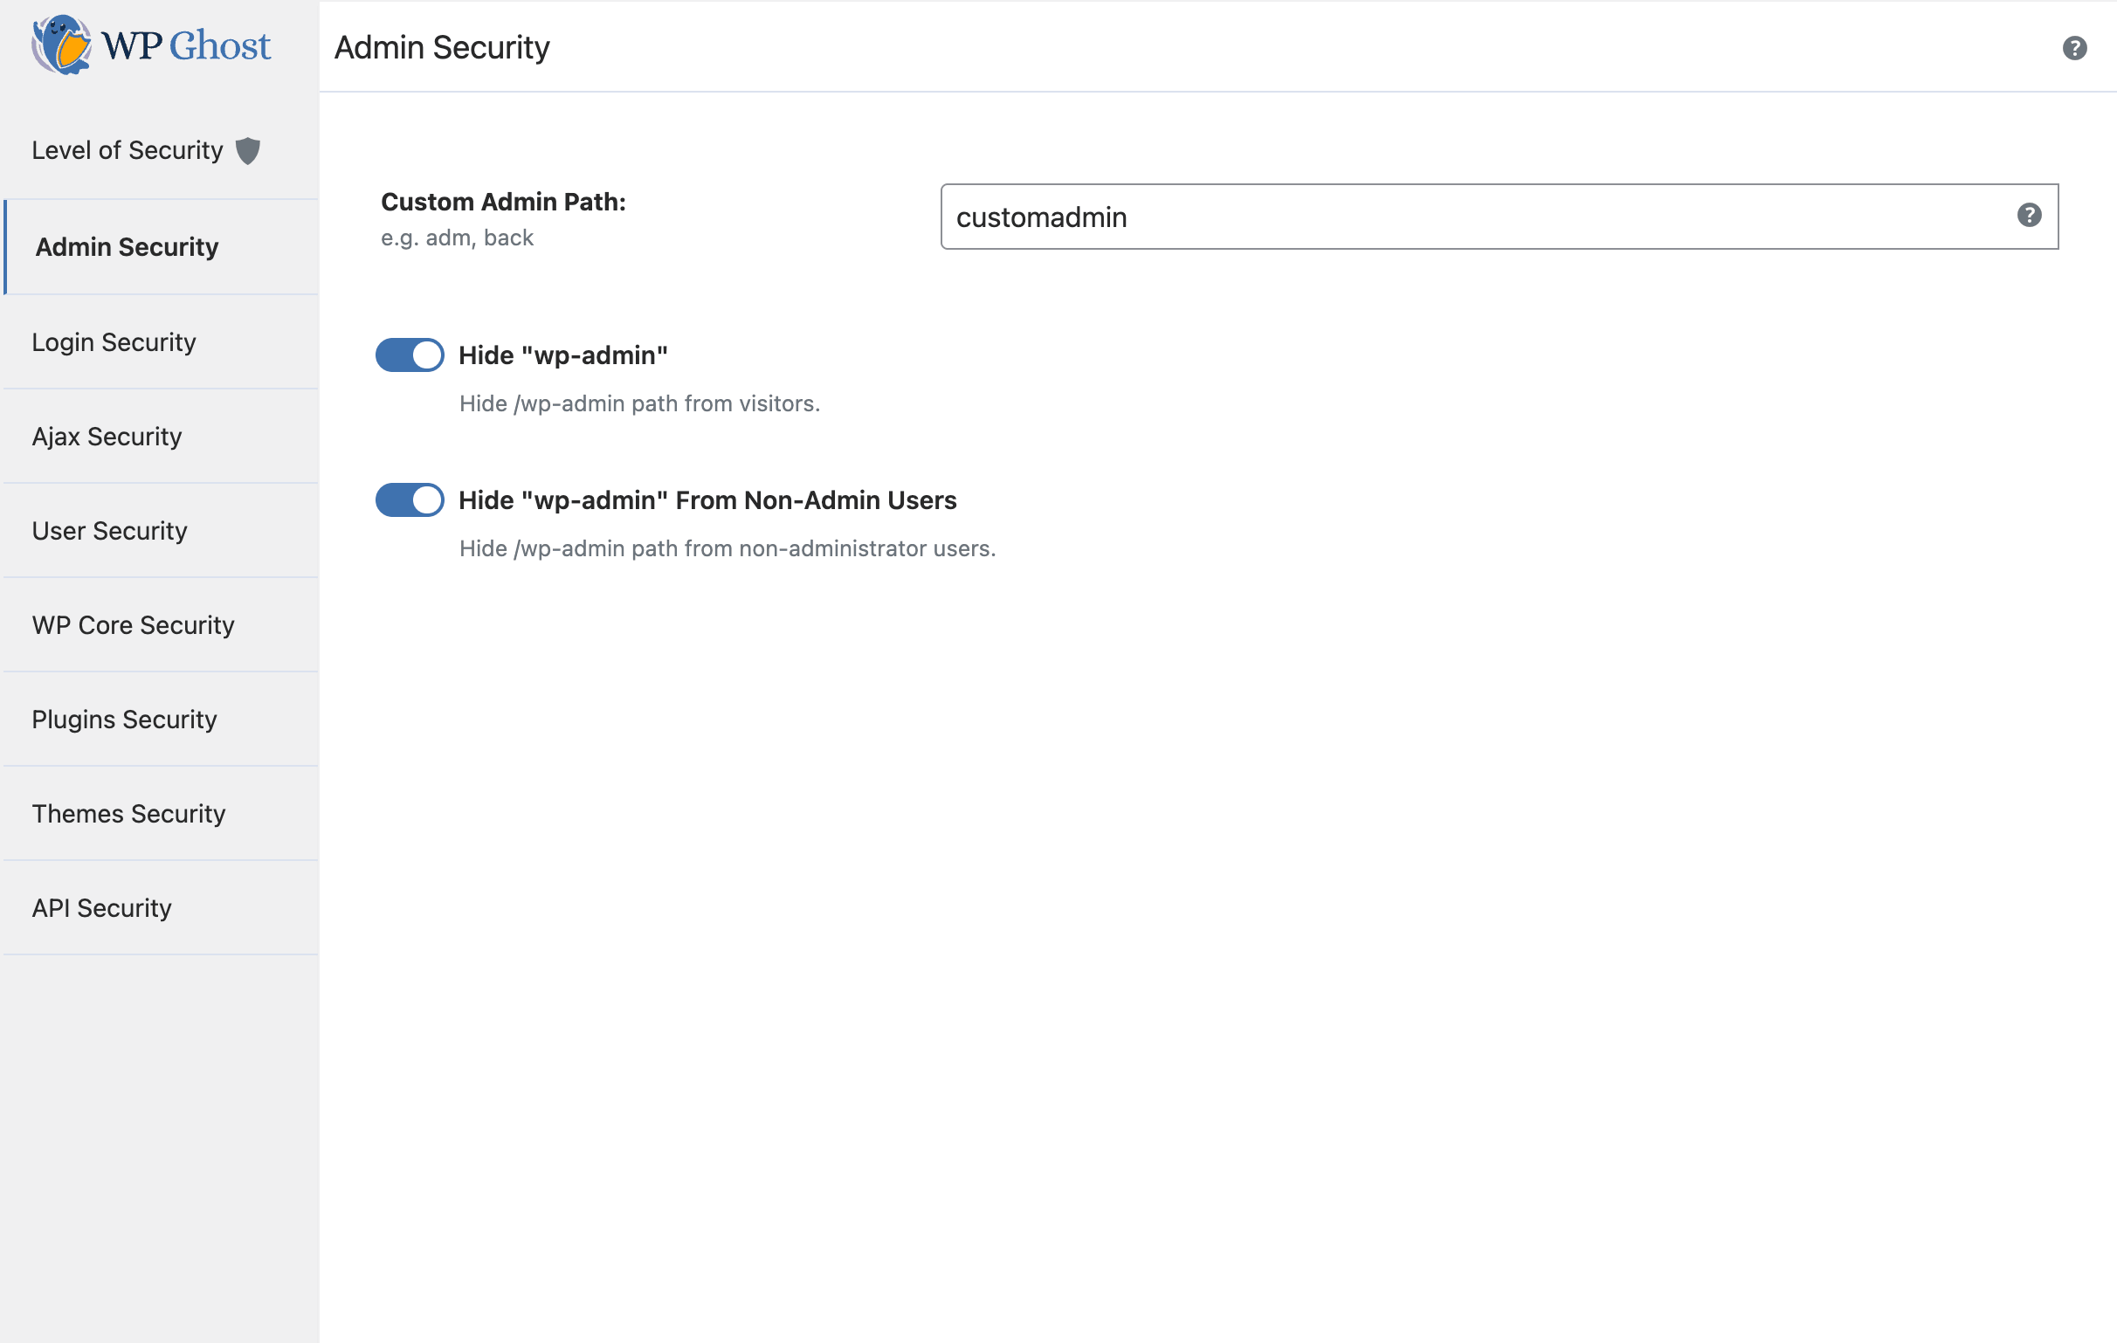The width and height of the screenshot is (2117, 1343).
Task: Navigate to WP Core Security
Action: pyautogui.click(x=134, y=625)
